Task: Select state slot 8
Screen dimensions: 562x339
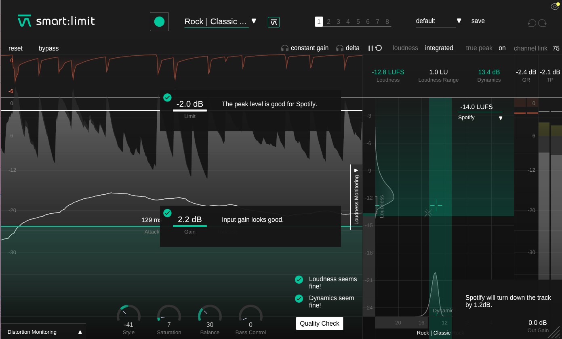Action: pyautogui.click(x=387, y=22)
